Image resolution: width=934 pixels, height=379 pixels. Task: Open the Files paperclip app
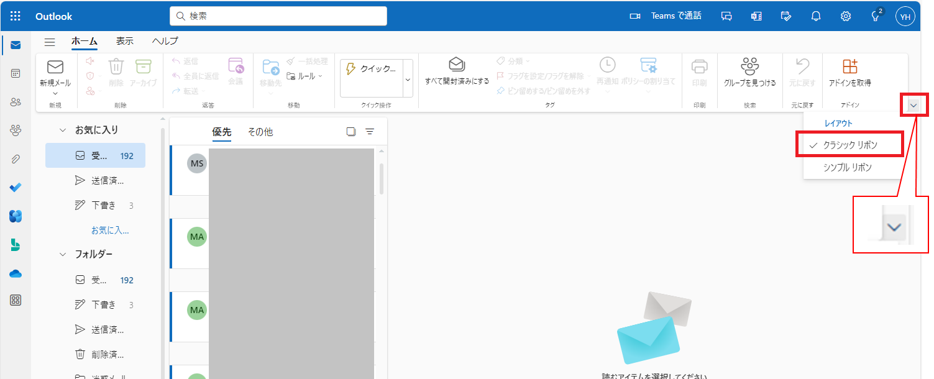coord(16,159)
